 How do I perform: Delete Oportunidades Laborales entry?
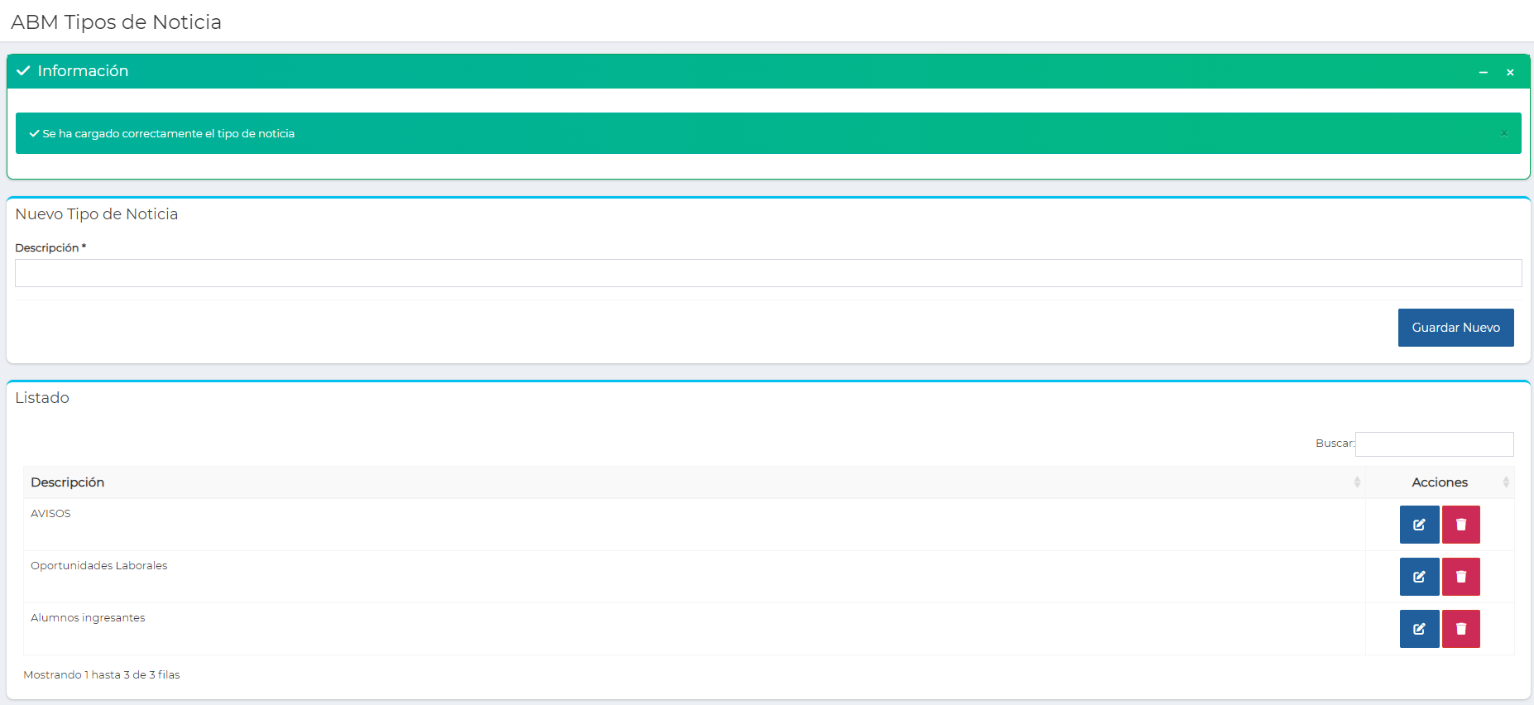(x=1461, y=577)
